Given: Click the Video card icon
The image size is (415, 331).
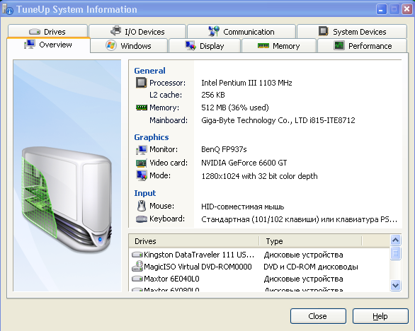Looking at the screenshot, I should click(x=142, y=163).
